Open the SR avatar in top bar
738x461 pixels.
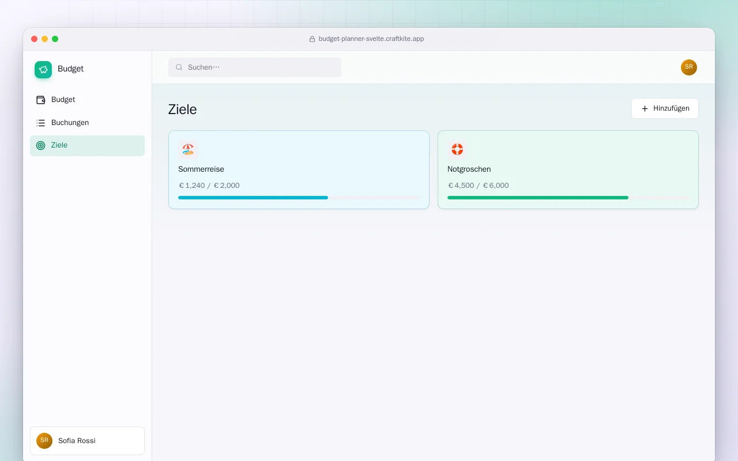click(x=689, y=67)
